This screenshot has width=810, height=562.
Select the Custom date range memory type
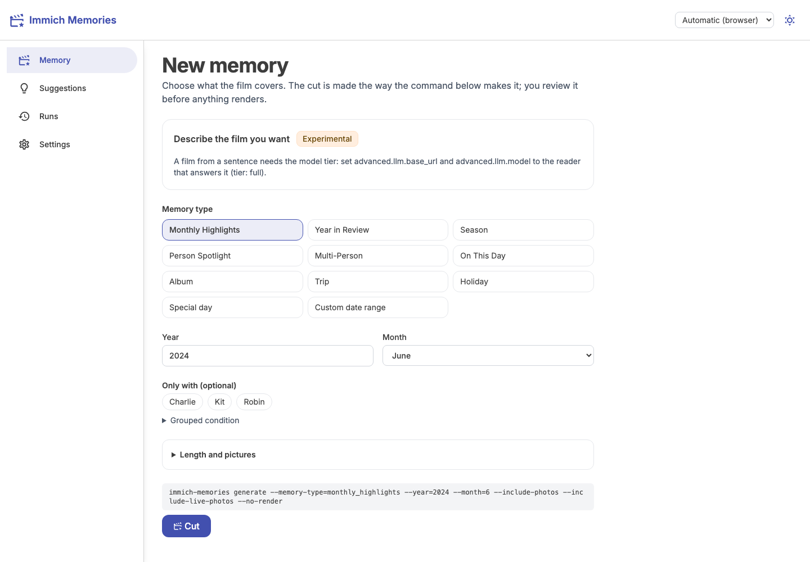click(x=378, y=307)
